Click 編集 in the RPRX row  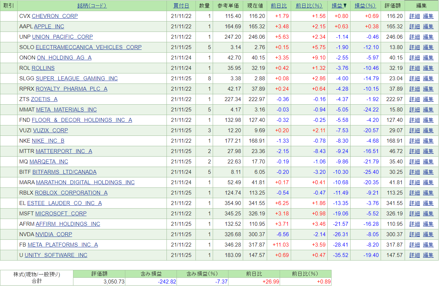click(x=428, y=89)
